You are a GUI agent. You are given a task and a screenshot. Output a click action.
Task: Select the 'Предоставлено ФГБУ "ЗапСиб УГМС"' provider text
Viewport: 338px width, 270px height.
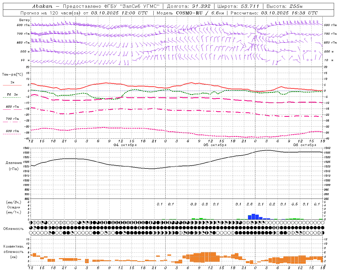[x=111, y=6]
